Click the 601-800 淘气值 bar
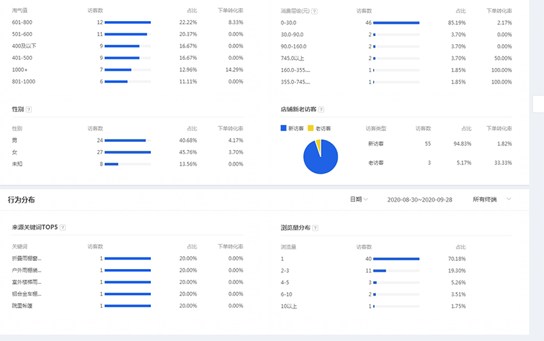This screenshot has width=544, height=341. [x=128, y=22]
